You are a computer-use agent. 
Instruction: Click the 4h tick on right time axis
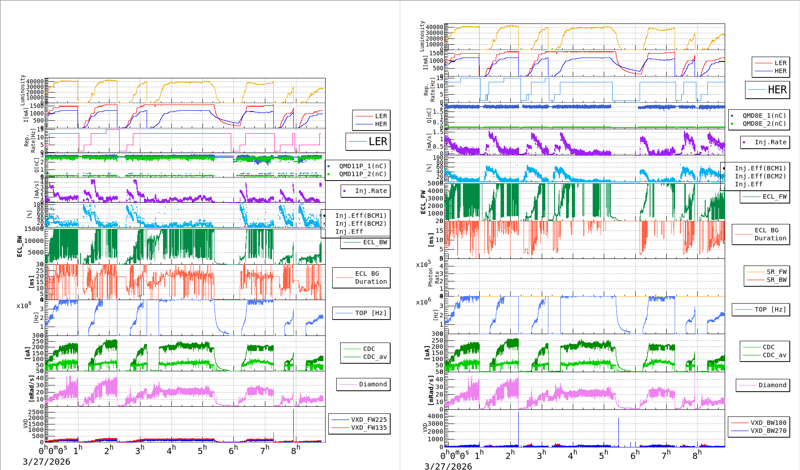click(572, 455)
